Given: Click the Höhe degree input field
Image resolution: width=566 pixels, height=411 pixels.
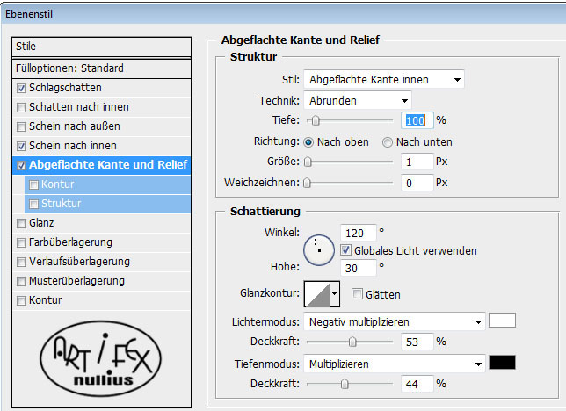Looking at the screenshot, I should [358, 268].
